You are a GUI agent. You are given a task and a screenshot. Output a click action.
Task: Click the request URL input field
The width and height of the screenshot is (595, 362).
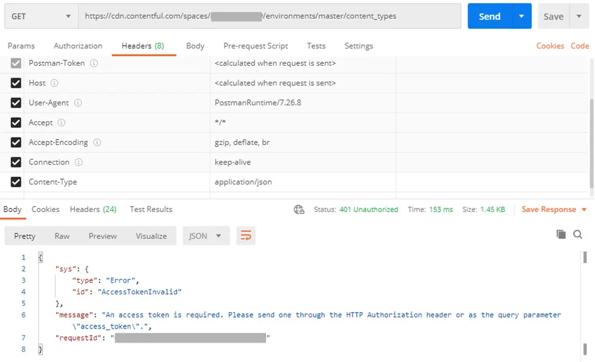click(x=269, y=16)
